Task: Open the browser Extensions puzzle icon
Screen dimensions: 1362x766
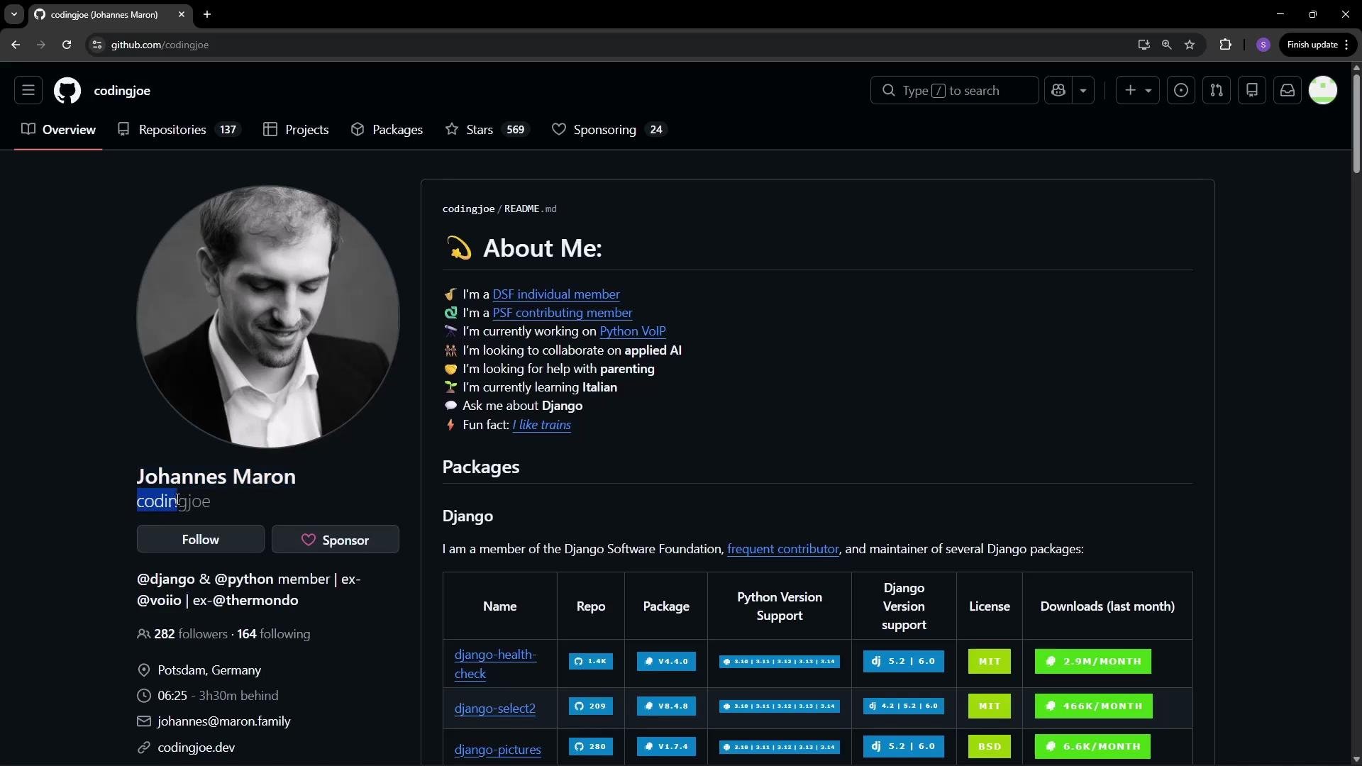Action: coord(1225,45)
